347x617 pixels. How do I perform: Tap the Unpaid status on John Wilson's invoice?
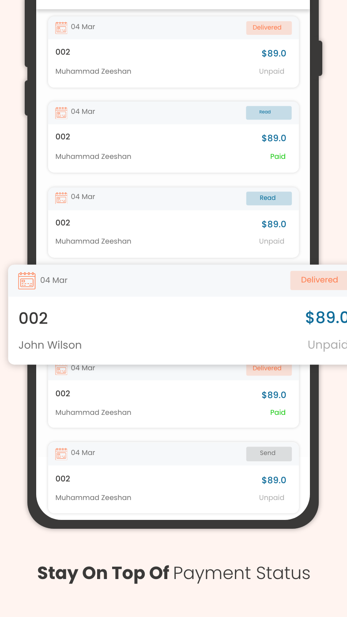pos(327,345)
